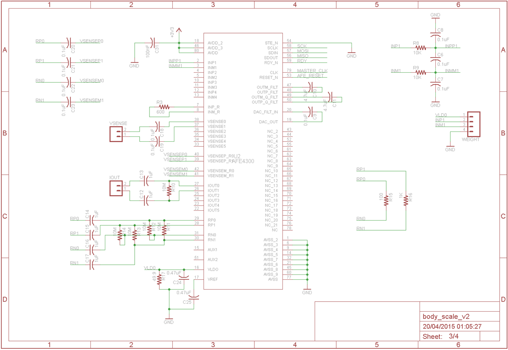Click the MISO net label
This screenshot has width=508, height=350.
(303, 56)
